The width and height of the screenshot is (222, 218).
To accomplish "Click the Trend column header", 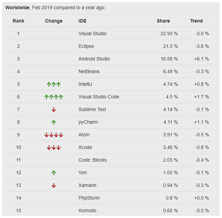I will pos(196,21).
